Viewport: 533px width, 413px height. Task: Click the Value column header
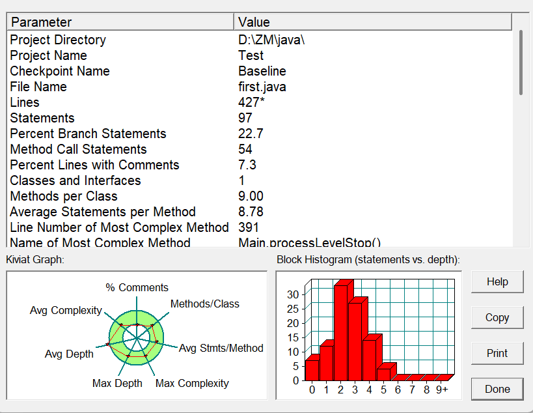372,21
